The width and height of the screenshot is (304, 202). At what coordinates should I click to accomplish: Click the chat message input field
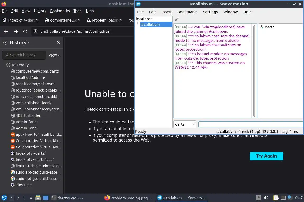coord(251,124)
